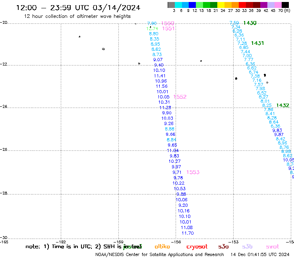This screenshot has height=258, width=294.
Task: Click the wave height value 9.07
Action: click(158, 60)
